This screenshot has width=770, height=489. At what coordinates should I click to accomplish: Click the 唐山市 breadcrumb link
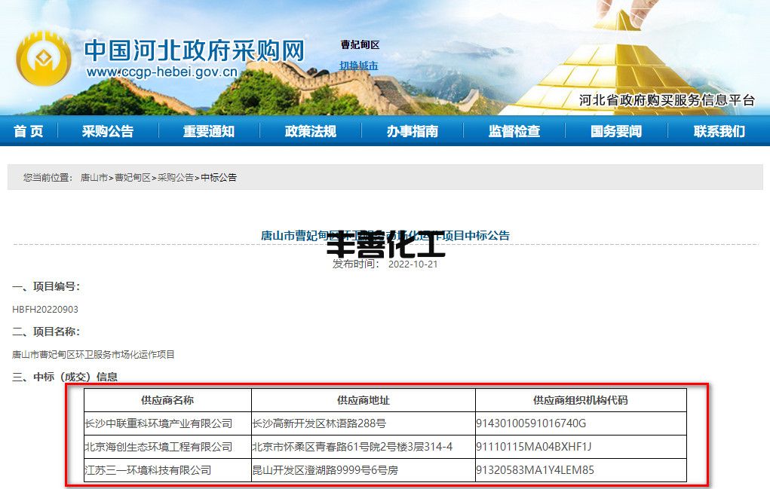pyautogui.click(x=94, y=178)
